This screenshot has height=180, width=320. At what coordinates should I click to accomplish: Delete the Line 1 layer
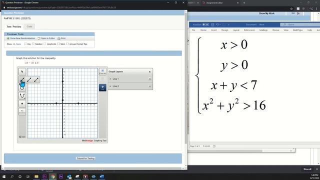point(149,79)
